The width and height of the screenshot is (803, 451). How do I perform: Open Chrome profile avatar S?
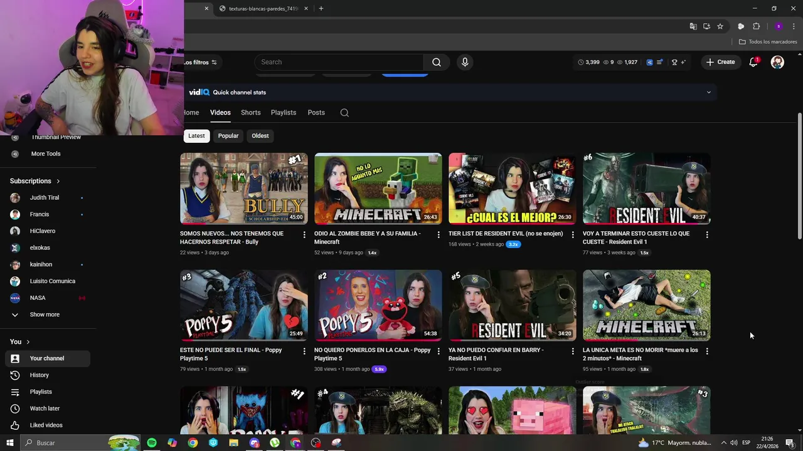click(x=779, y=26)
